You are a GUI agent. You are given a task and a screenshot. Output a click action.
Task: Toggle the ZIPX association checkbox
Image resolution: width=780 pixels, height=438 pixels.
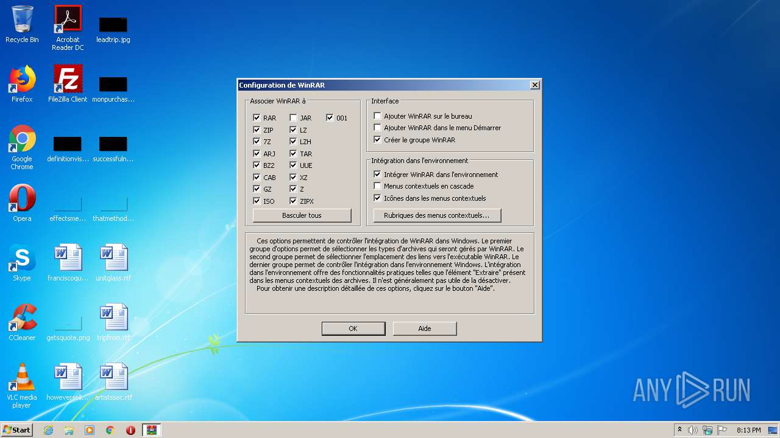click(293, 201)
